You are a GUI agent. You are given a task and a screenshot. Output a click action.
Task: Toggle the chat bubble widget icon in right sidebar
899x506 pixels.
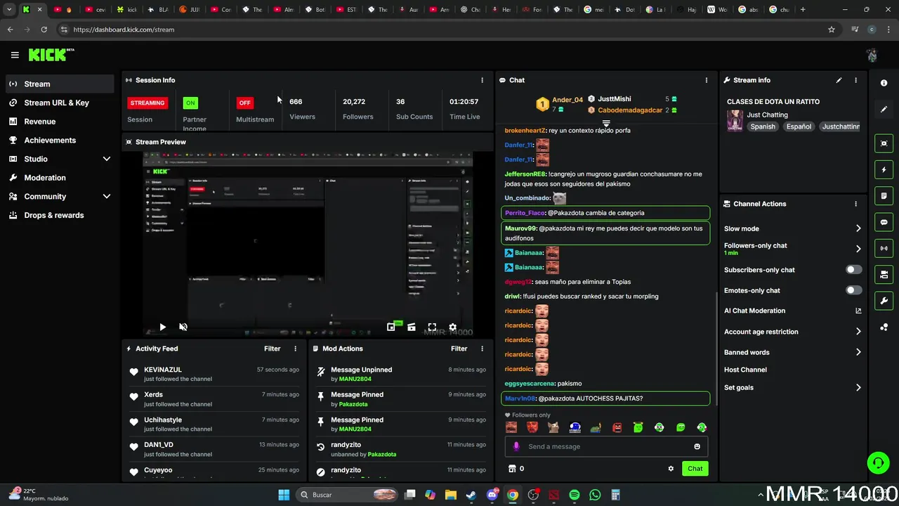[884, 222]
